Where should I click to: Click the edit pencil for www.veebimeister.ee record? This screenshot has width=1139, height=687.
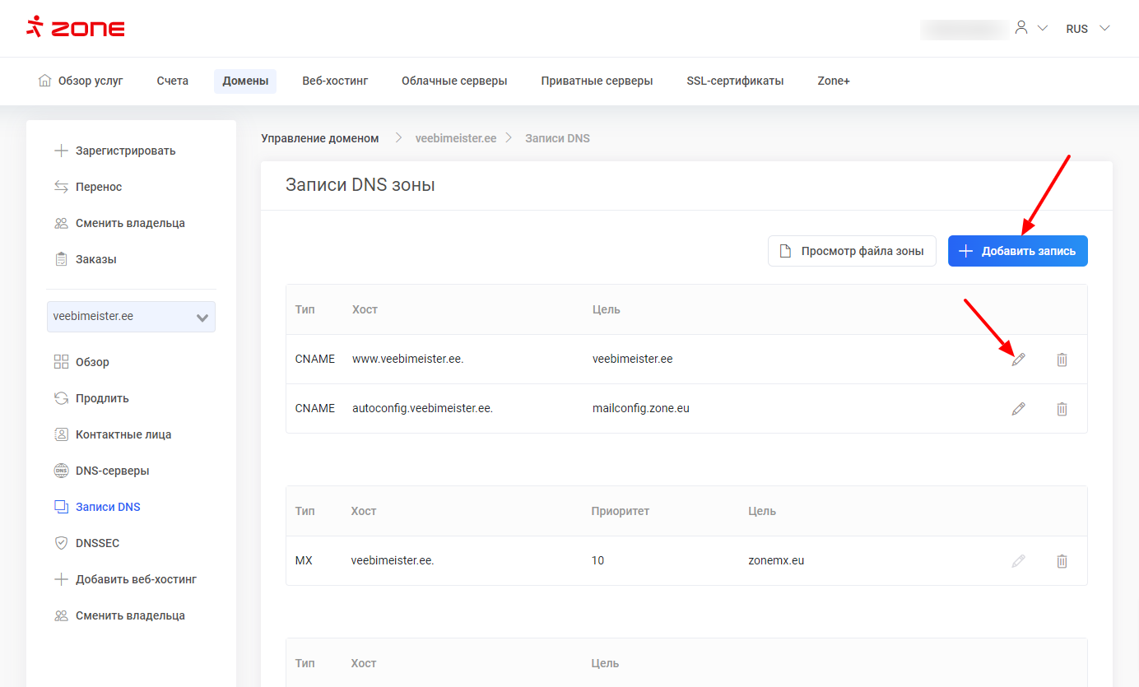tap(1018, 360)
